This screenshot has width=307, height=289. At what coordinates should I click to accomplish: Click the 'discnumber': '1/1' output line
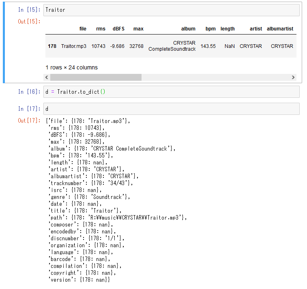tap(86, 238)
